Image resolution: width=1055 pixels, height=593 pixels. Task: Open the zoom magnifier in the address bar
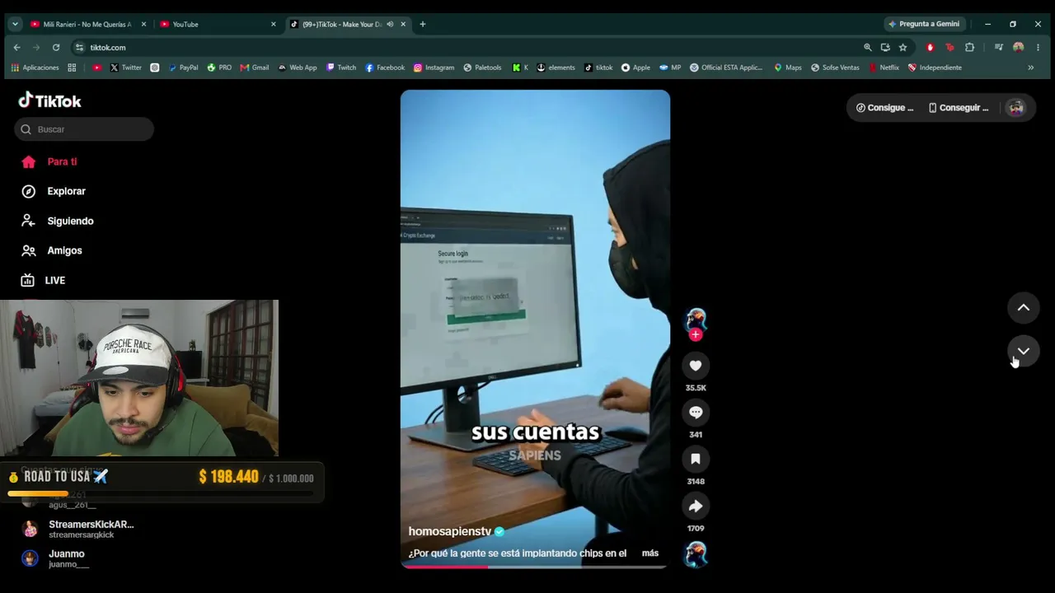click(868, 48)
